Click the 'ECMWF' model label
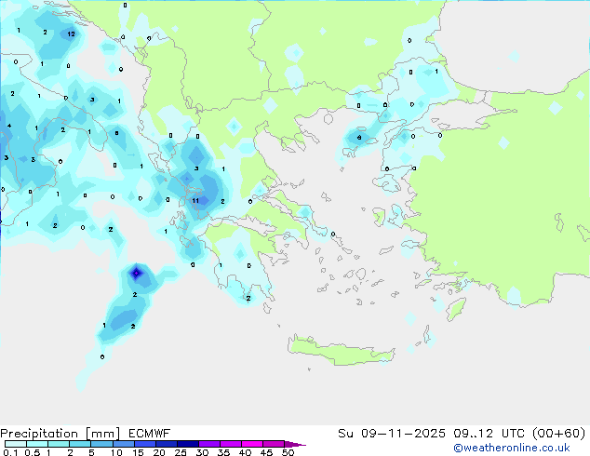Image resolution: width=590 pixels, height=456 pixels. 150,434
